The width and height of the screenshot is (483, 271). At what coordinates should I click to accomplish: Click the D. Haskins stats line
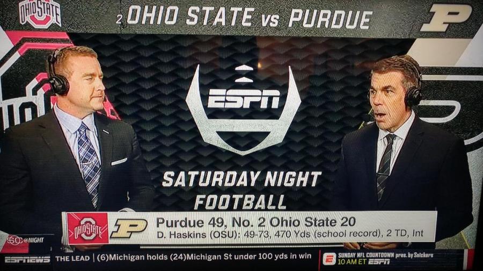click(x=290, y=235)
